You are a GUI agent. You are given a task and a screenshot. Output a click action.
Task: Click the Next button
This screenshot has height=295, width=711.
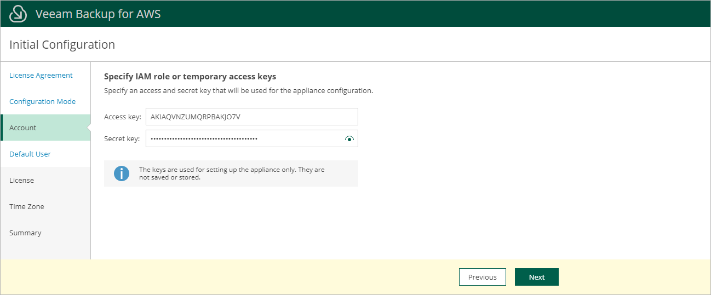coord(536,277)
